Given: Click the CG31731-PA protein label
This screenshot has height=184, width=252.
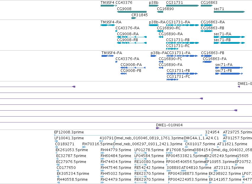Looking at the screenshot, I should coord(179,53).
